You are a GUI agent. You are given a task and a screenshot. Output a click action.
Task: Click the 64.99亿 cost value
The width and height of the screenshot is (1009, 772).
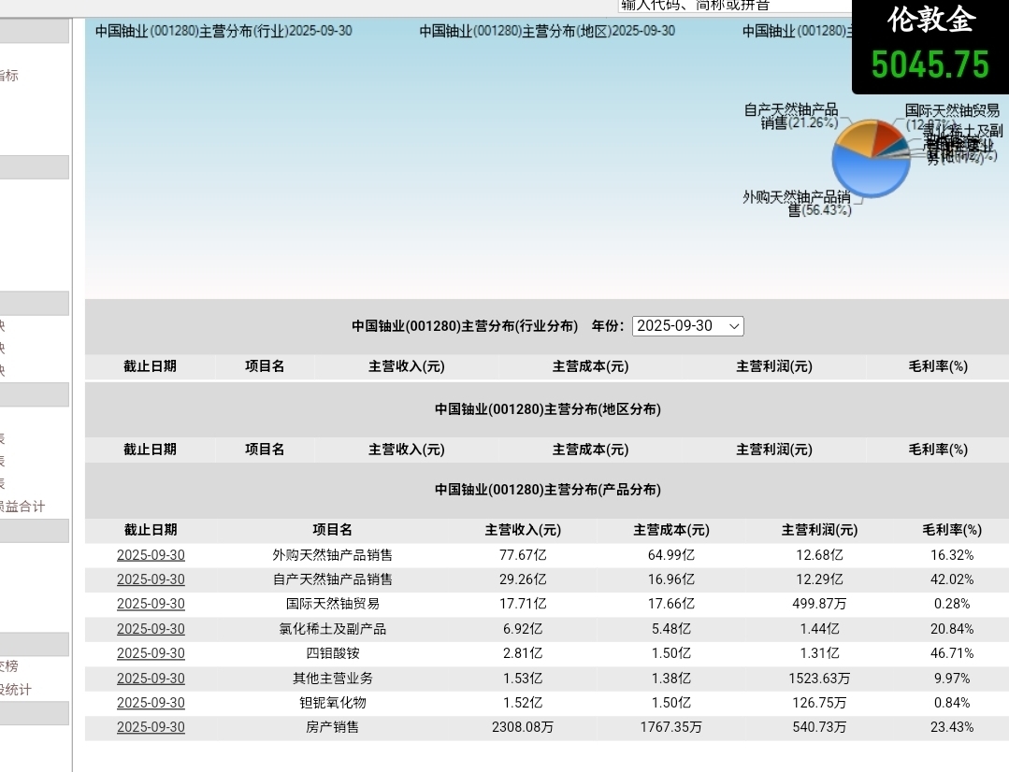click(671, 555)
